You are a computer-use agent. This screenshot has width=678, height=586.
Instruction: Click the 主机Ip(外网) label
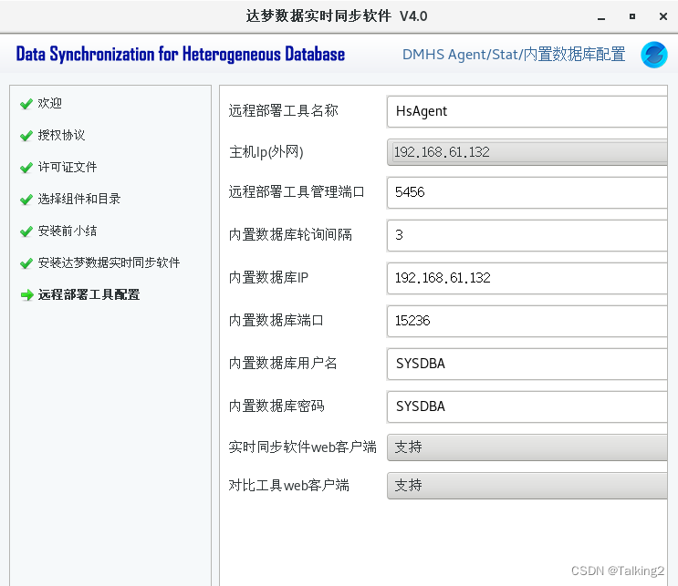[266, 152]
